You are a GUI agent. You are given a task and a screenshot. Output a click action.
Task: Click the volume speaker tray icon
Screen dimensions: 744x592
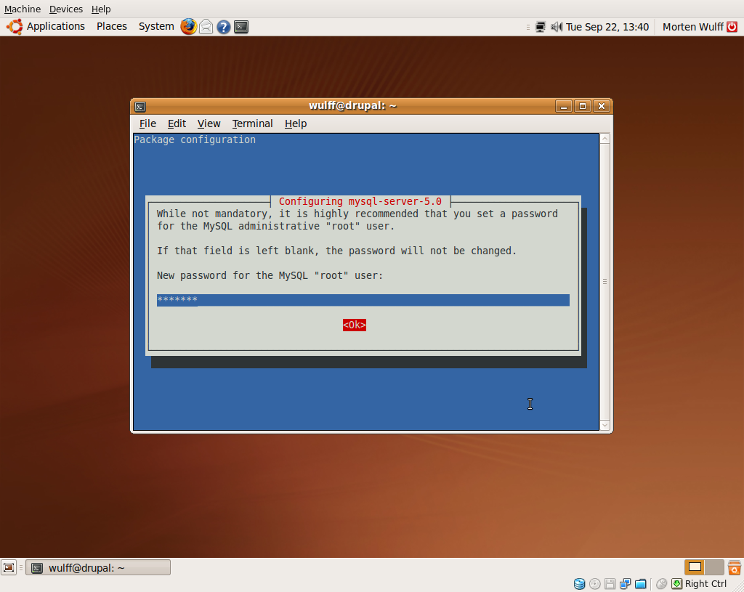pyautogui.click(x=556, y=27)
